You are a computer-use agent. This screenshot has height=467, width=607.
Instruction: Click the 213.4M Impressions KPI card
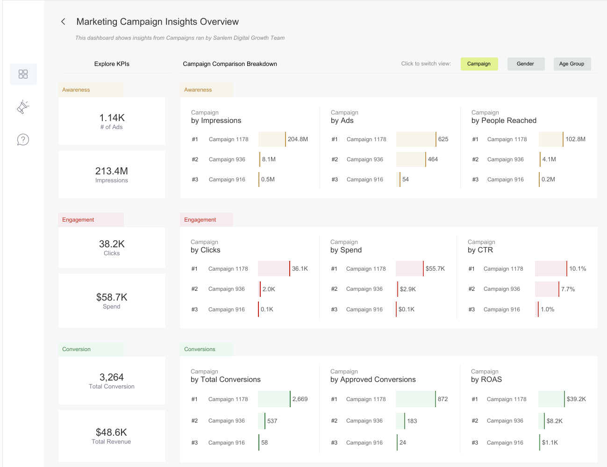point(112,174)
